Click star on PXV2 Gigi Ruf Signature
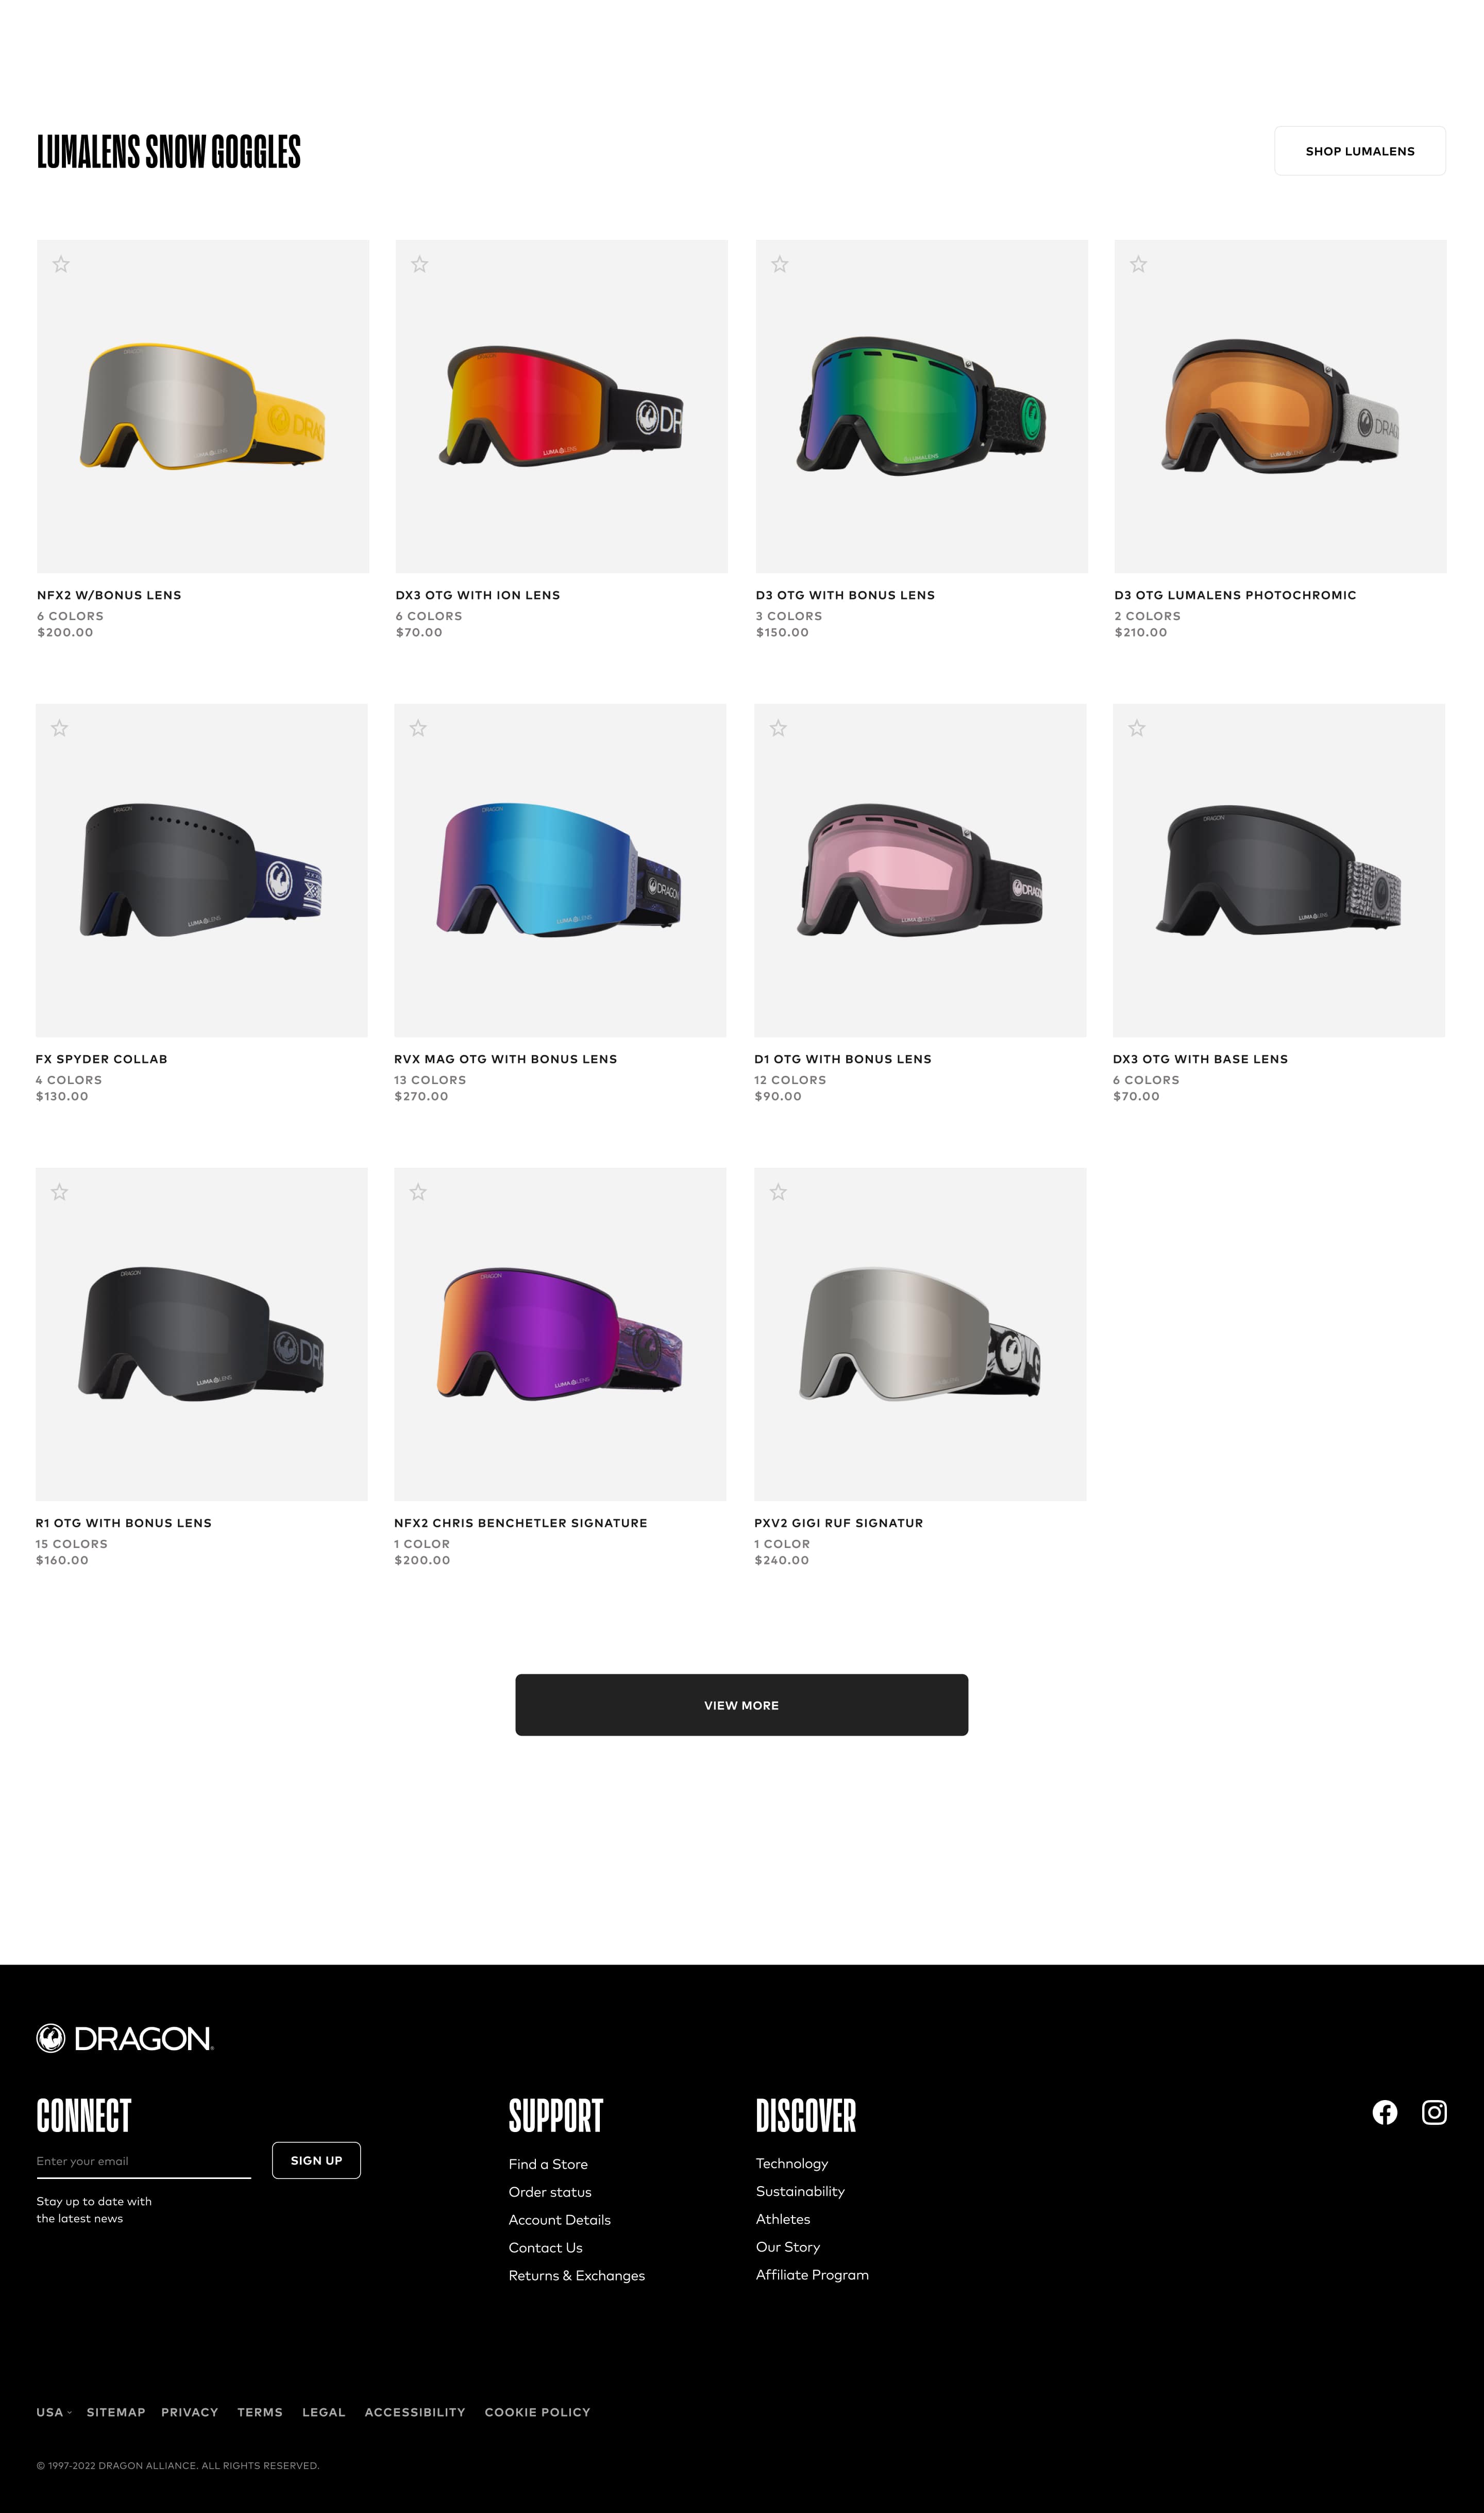1484x2513 pixels. pos(778,1191)
